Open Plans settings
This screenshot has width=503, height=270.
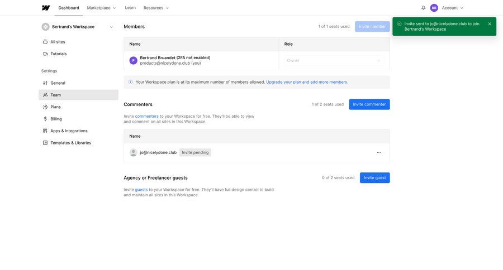coord(78,107)
